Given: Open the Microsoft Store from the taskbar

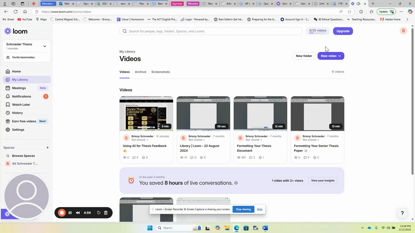Looking at the screenshot, I should [246, 228].
